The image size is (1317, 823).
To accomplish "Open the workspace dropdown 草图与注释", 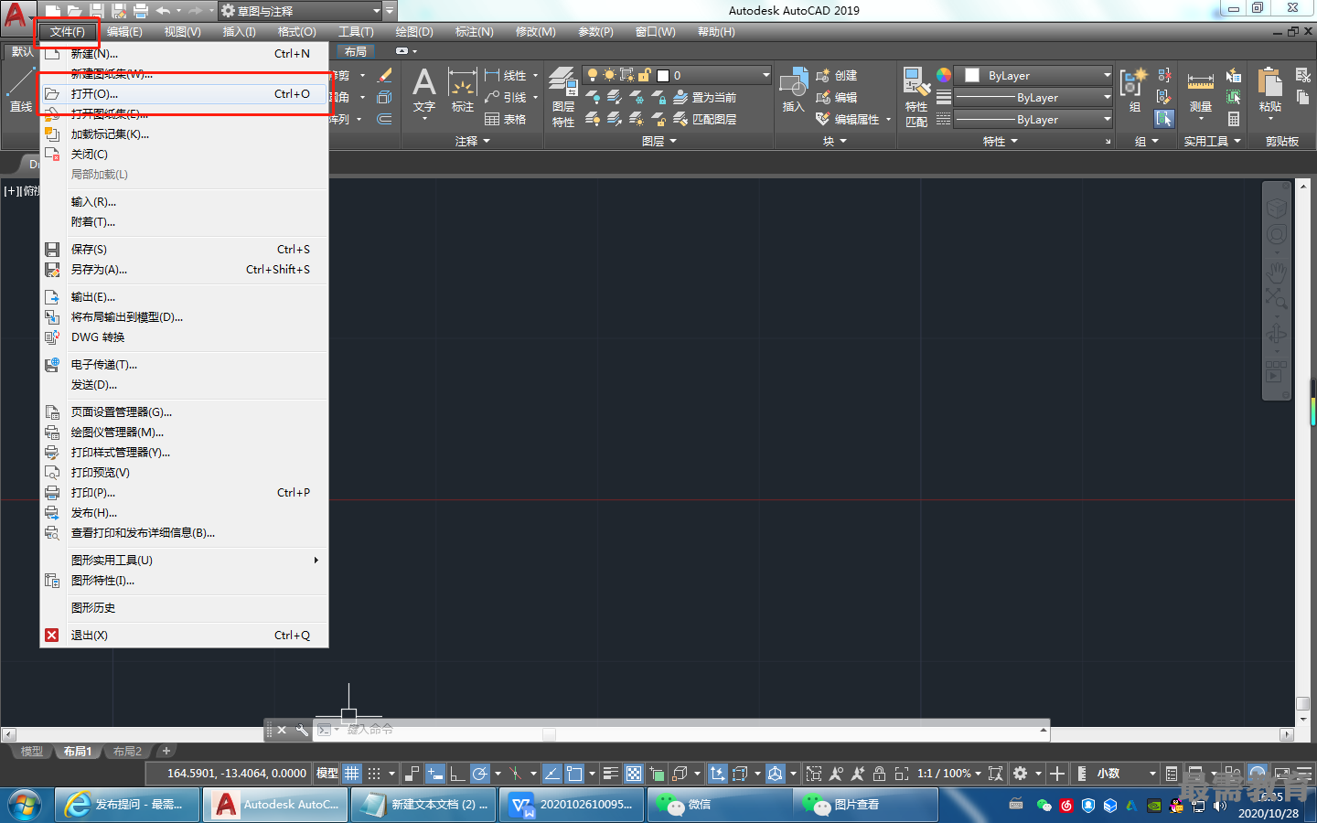I will click(299, 11).
